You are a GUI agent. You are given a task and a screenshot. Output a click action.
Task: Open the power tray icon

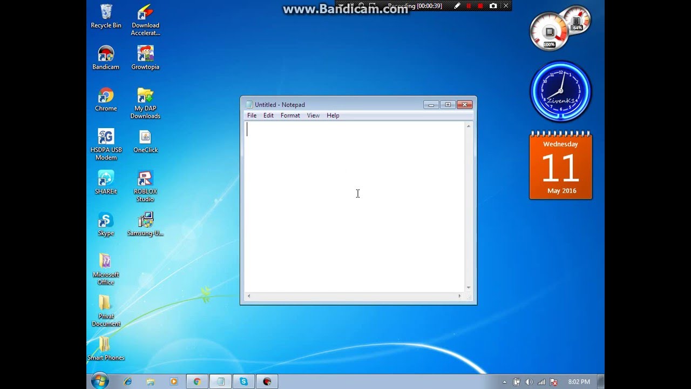(x=517, y=382)
